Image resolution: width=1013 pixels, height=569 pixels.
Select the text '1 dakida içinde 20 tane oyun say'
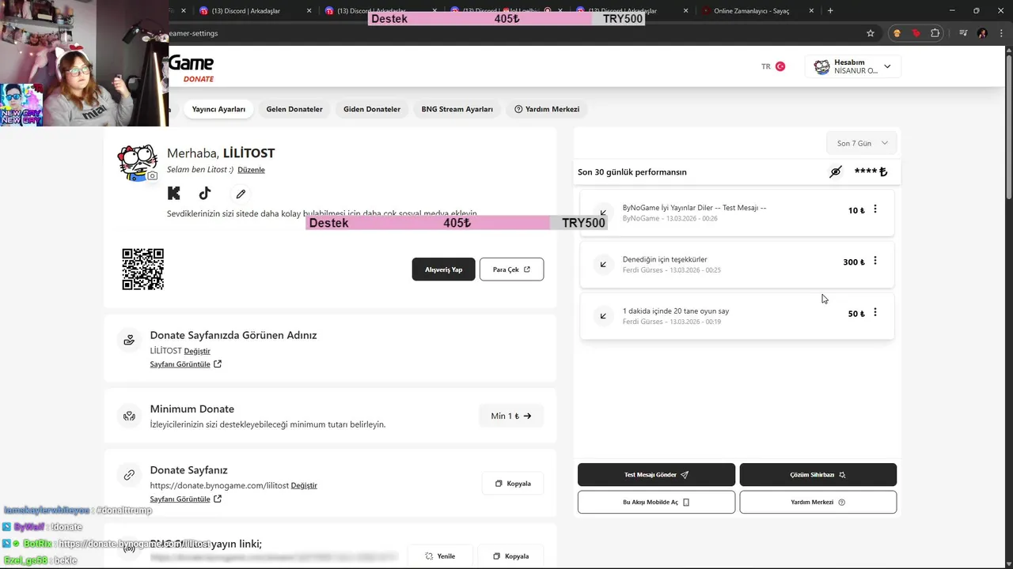(x=676, y=311)
